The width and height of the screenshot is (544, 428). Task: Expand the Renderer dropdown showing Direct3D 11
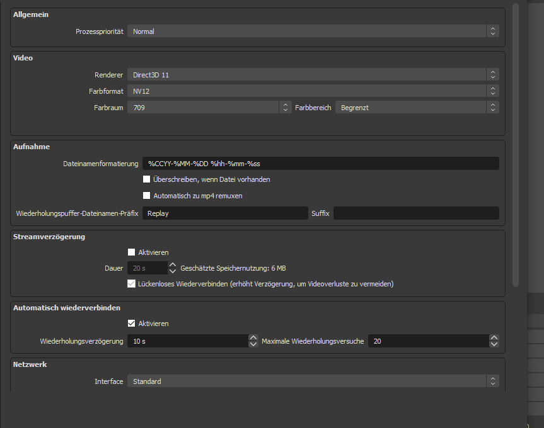click(x=313, y=75)
